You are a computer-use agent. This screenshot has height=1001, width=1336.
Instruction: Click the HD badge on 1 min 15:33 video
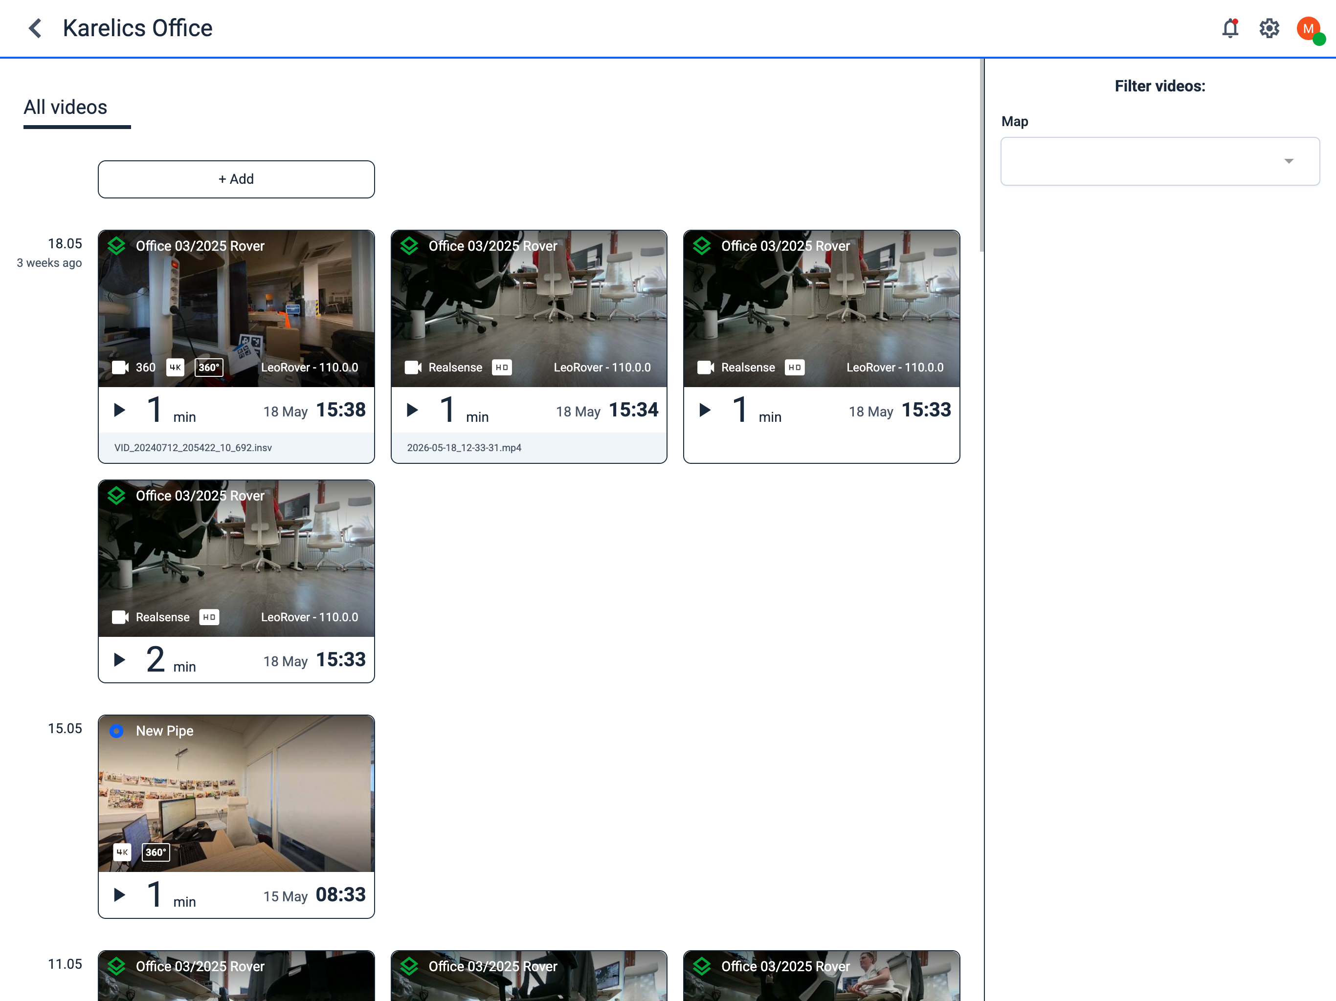coord(795,368)
